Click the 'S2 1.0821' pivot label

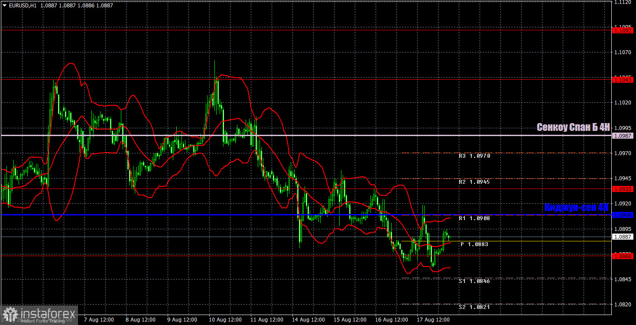[474, 307]
